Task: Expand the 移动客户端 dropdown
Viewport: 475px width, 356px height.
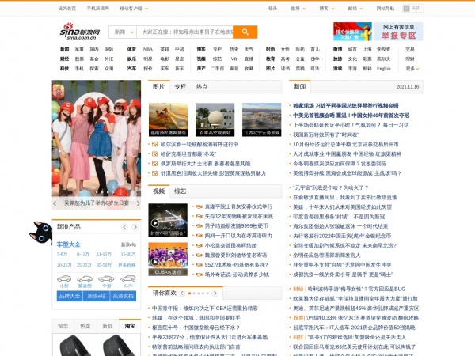Action: click(134, 9)
